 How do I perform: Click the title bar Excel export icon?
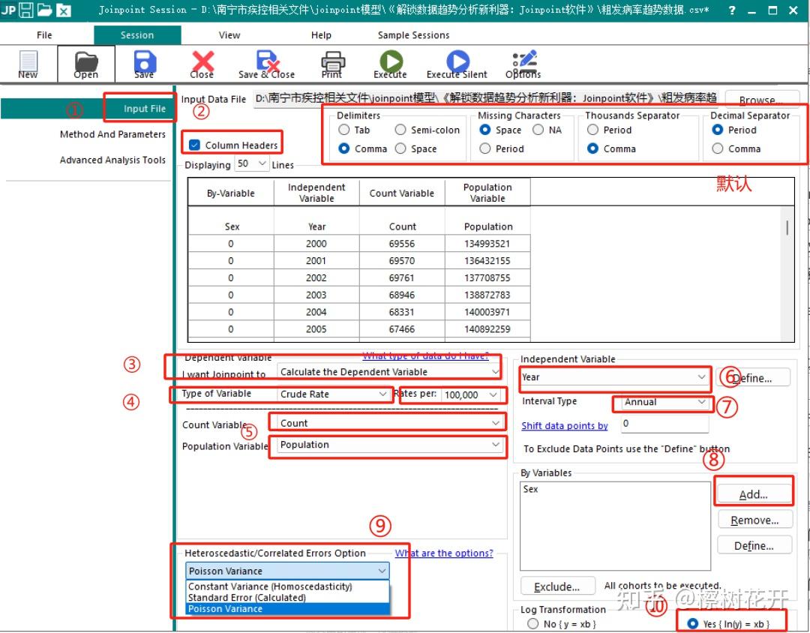coord(64,10)
